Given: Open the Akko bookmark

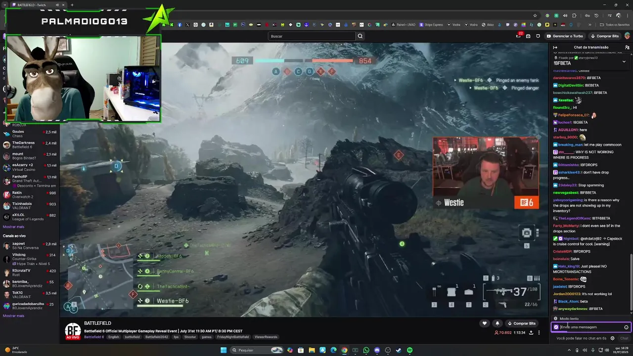Looking at the screenshot, I should 487,25.
